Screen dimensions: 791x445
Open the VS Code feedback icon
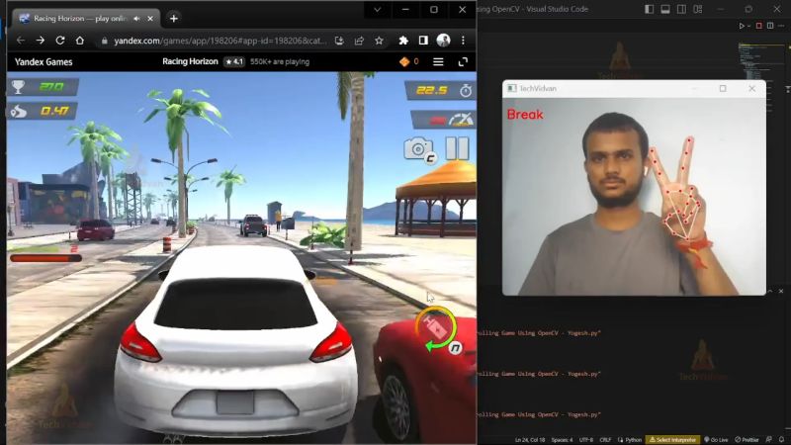[769, 440]
